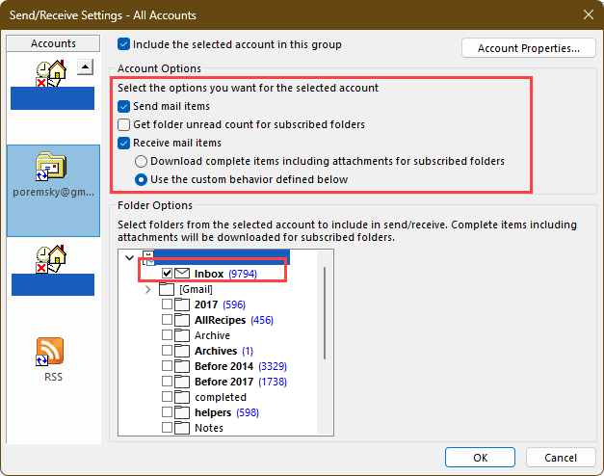Choose Download complete items including attachments option
Image resolution: width=604 pixels, height=476 pixels.
click(x=141, y=162)
